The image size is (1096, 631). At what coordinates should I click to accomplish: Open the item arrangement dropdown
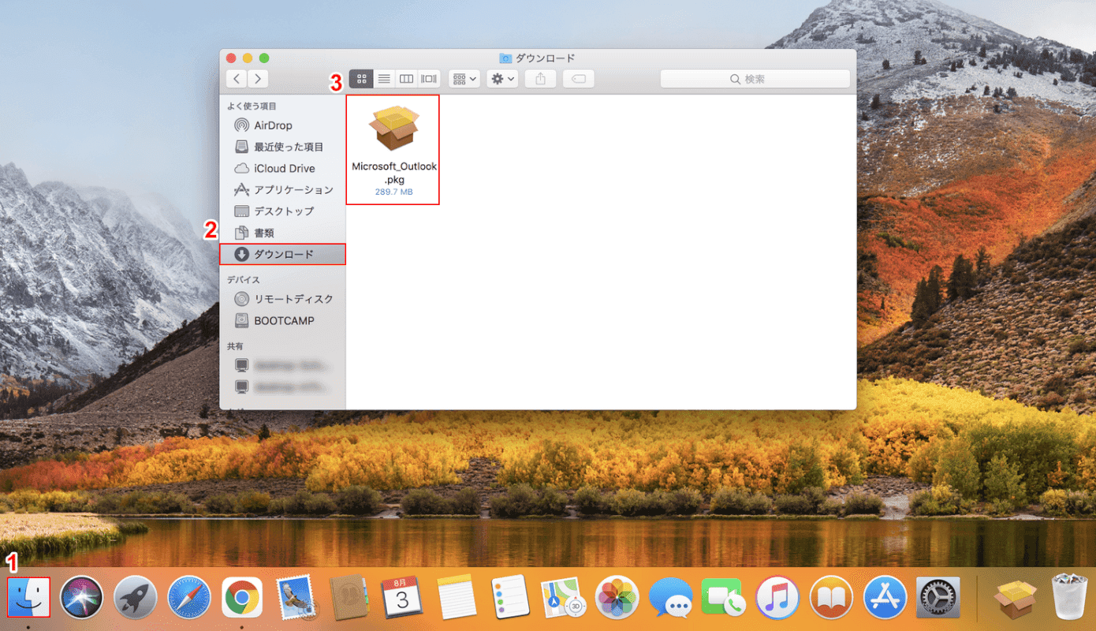464,79
